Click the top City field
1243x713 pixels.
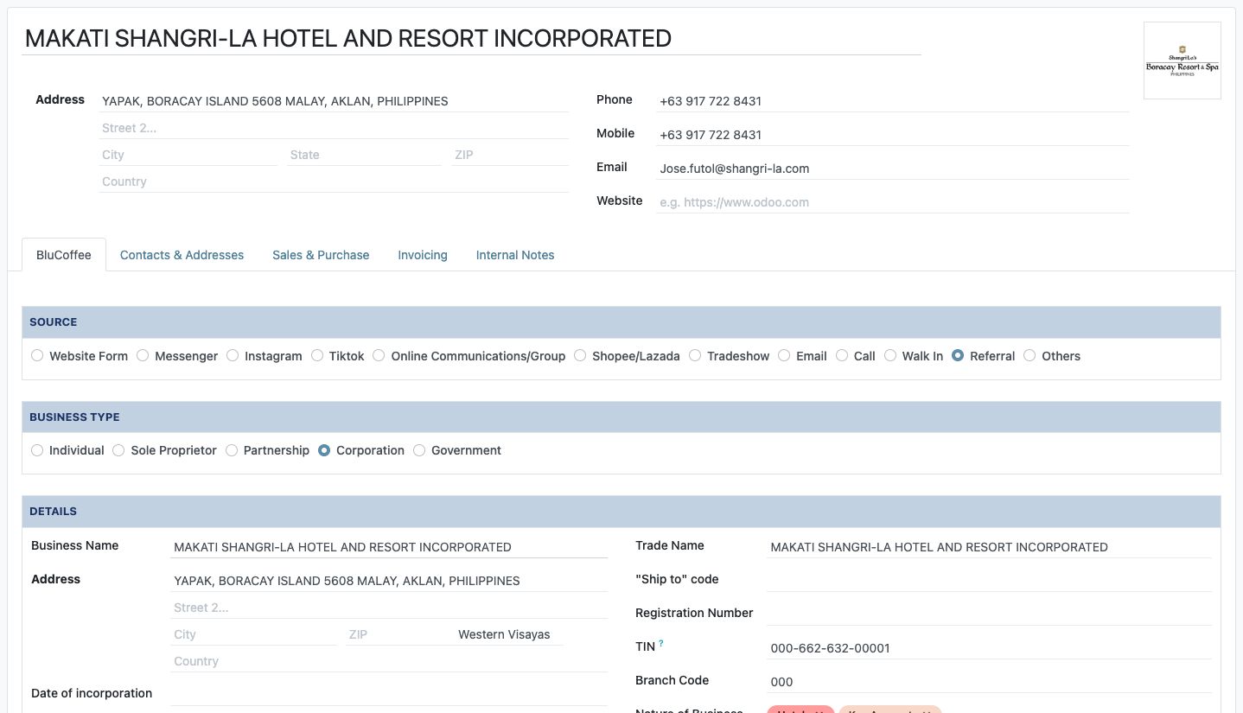188,155
